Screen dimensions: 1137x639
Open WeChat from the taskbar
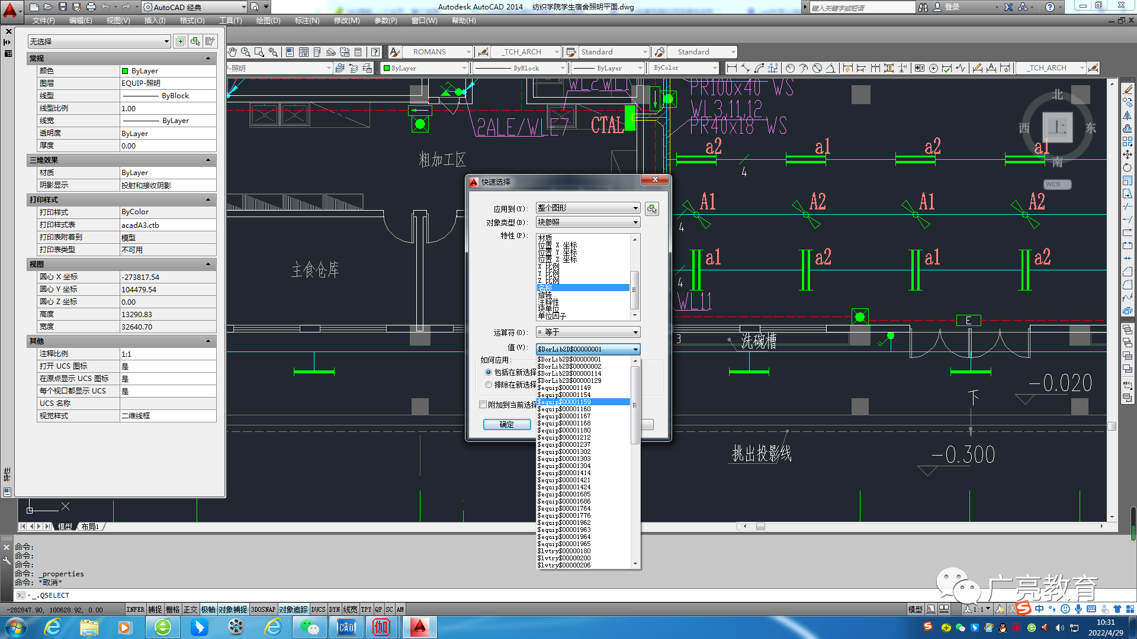309,627
